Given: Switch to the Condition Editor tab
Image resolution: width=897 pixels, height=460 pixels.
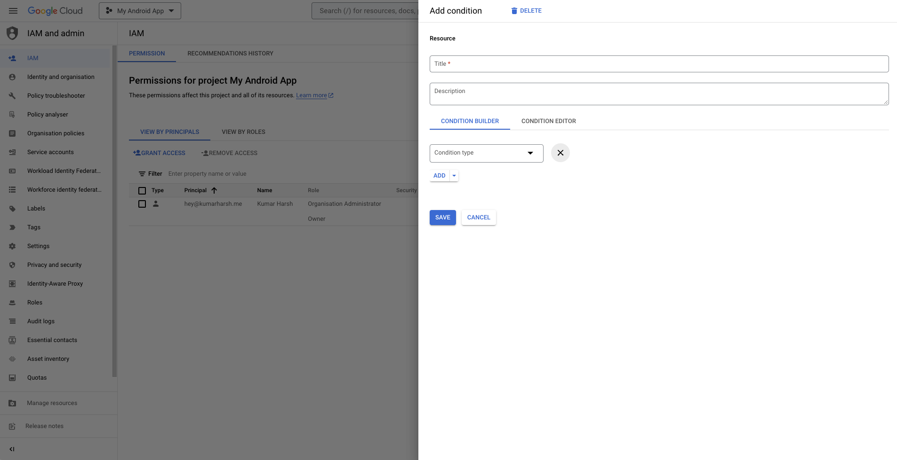Looking at the screenshot, I should pyautogui.click(x=548, y=121).
